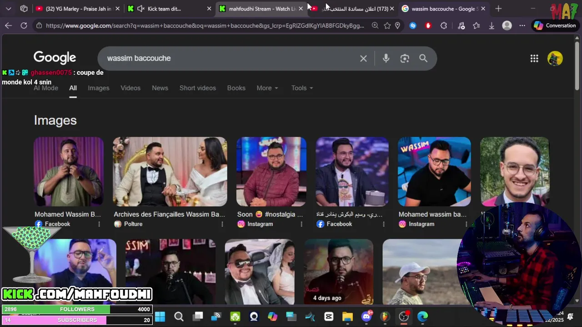Select the Short videos filter
The height and width of the screenshot is (327, 582).
pos(198,88)
